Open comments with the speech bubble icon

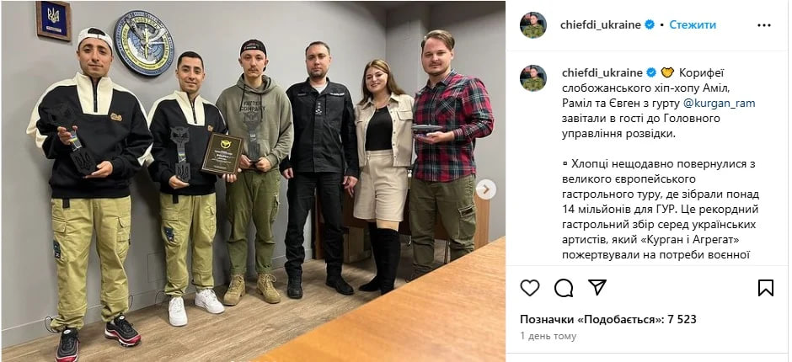[x=563, y=288]
